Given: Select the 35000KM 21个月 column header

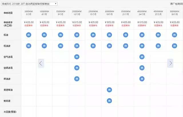Looking at the screenshot, I should click(126, 13).
